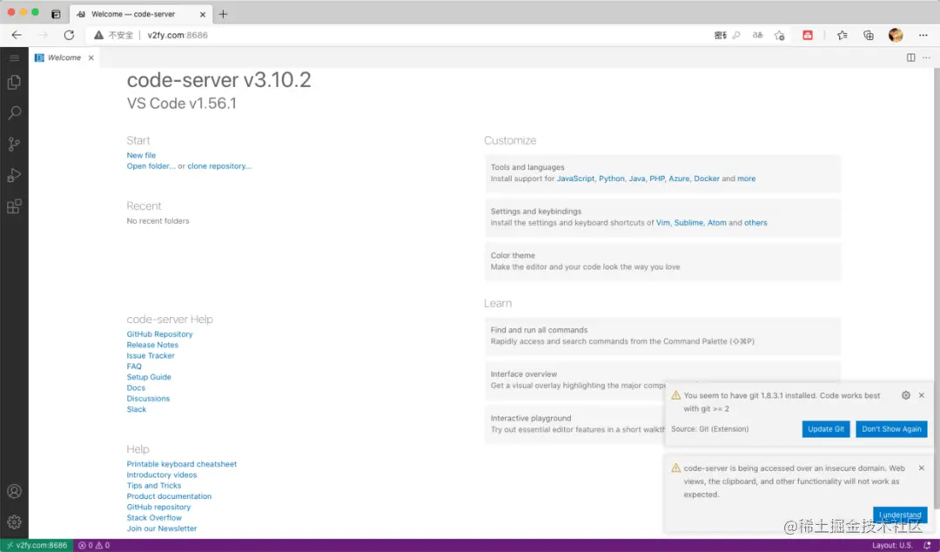The image size is (940, 552).
Task: Open the read aloud icon in address bar
Action: (x=758, y=36)
